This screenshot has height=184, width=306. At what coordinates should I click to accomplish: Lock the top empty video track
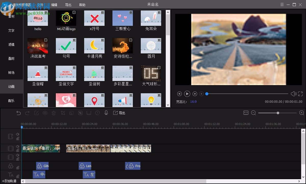(x=18, y=139)
